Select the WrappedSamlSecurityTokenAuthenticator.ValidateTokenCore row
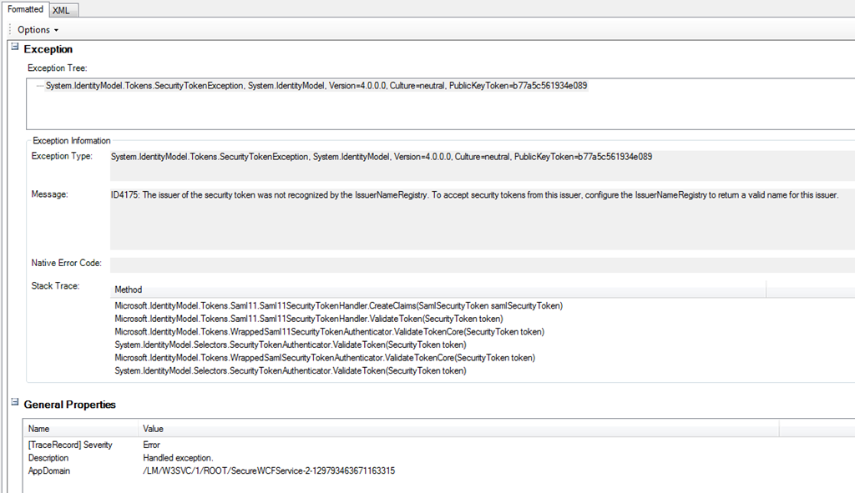Image resolution: width=855 pixels, height=493 pixels. click(324, 358)
